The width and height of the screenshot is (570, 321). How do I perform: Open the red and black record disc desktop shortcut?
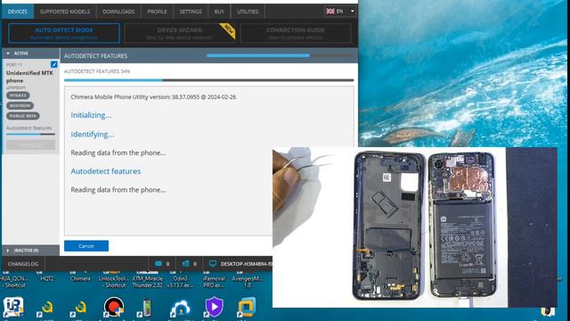114,307
